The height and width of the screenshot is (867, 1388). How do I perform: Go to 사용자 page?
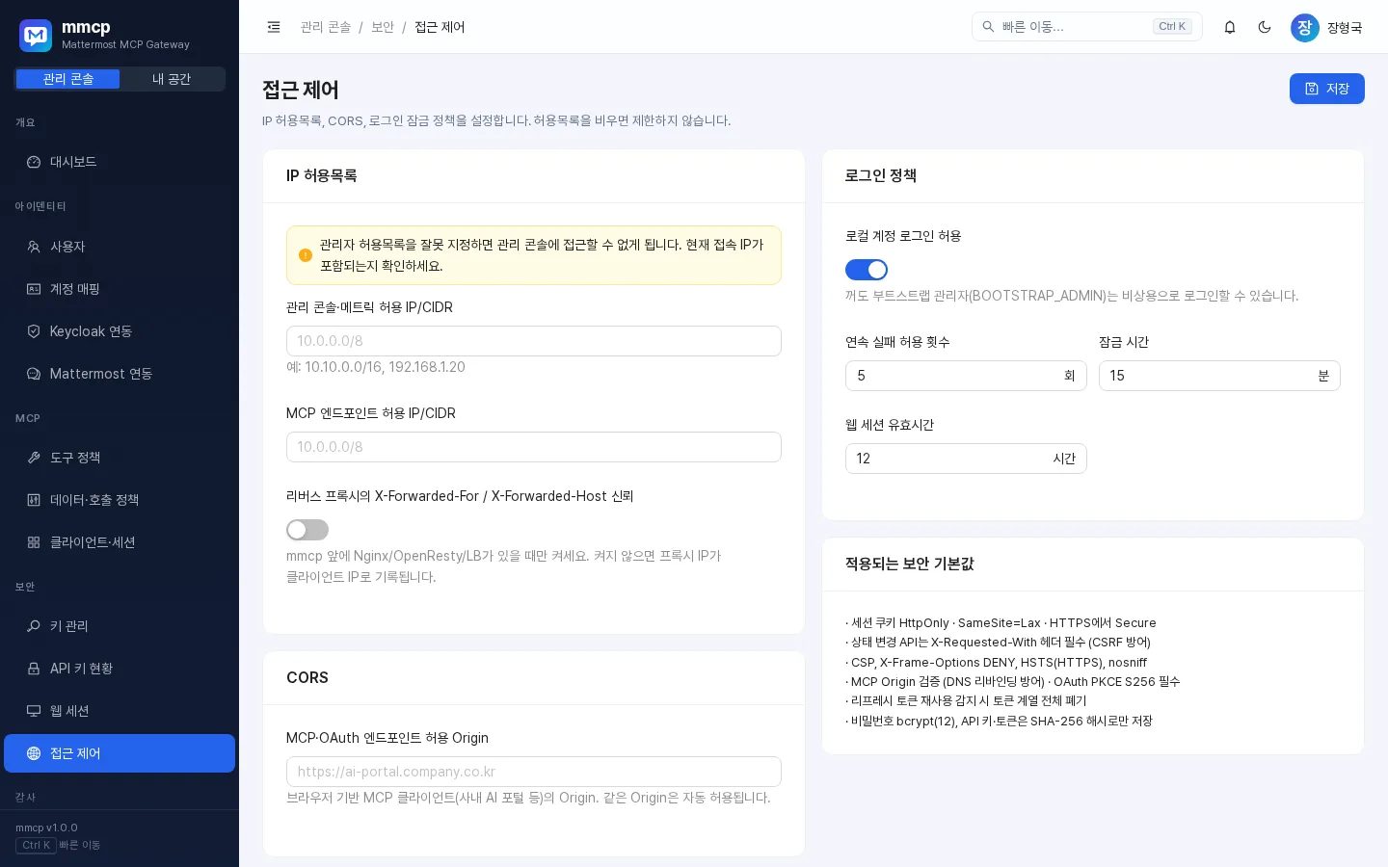coord(120,247)
